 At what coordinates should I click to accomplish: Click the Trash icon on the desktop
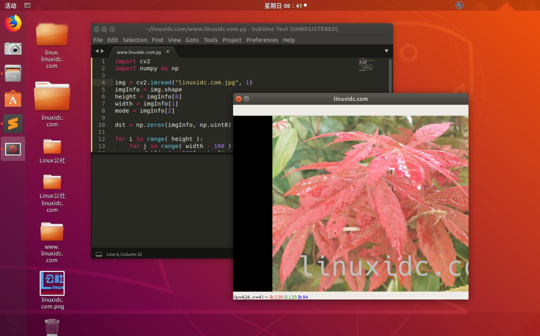(52, 327)
